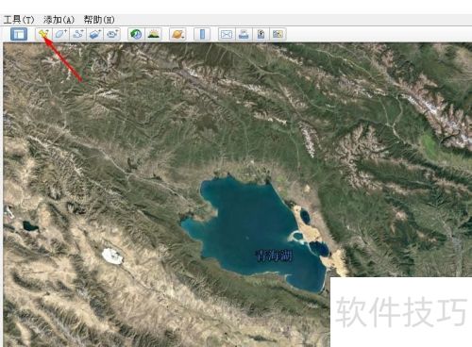Image resolution: width=472 pixels, height=347 pixels.
Task: Toggle sunlight across the landscape
Action: point(153,34)
